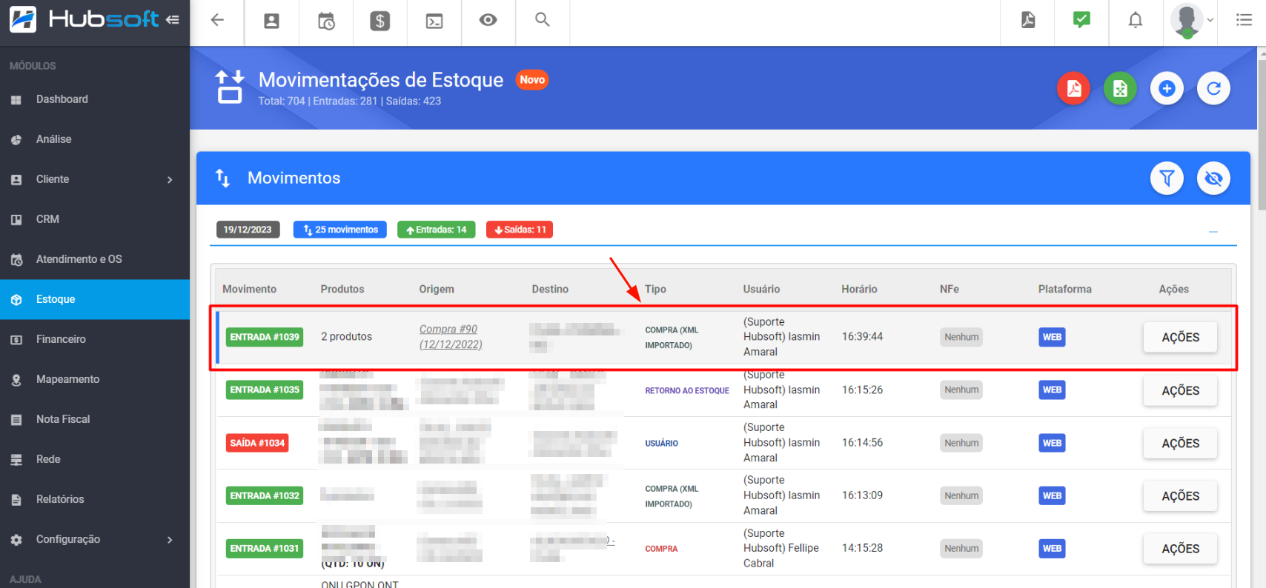Export movements to PDF red button
The height and width of the screenshot is (588, 1266).
point(1073,89)
